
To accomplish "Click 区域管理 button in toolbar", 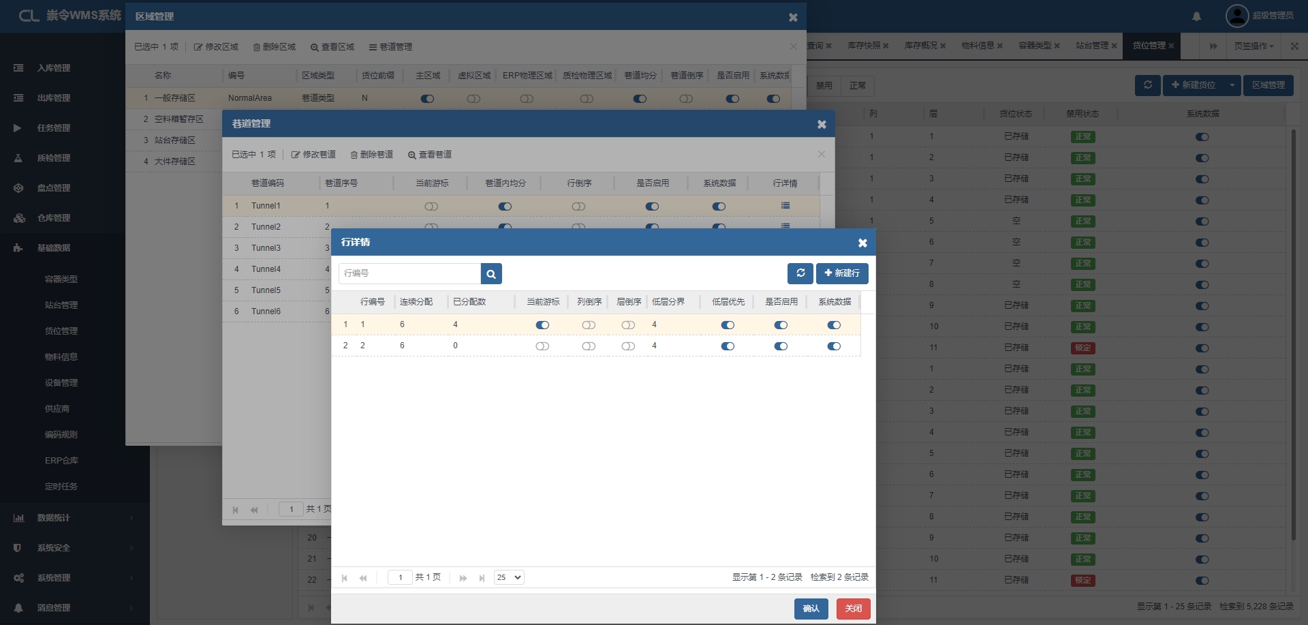I will [x=1268, y=85].
